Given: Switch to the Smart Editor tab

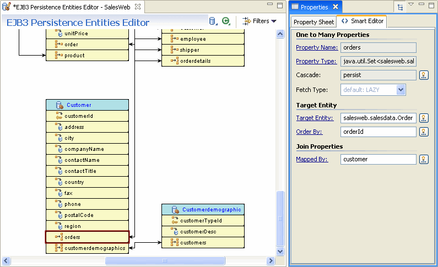Looking at the screenshot, I should tap(362, 21).
